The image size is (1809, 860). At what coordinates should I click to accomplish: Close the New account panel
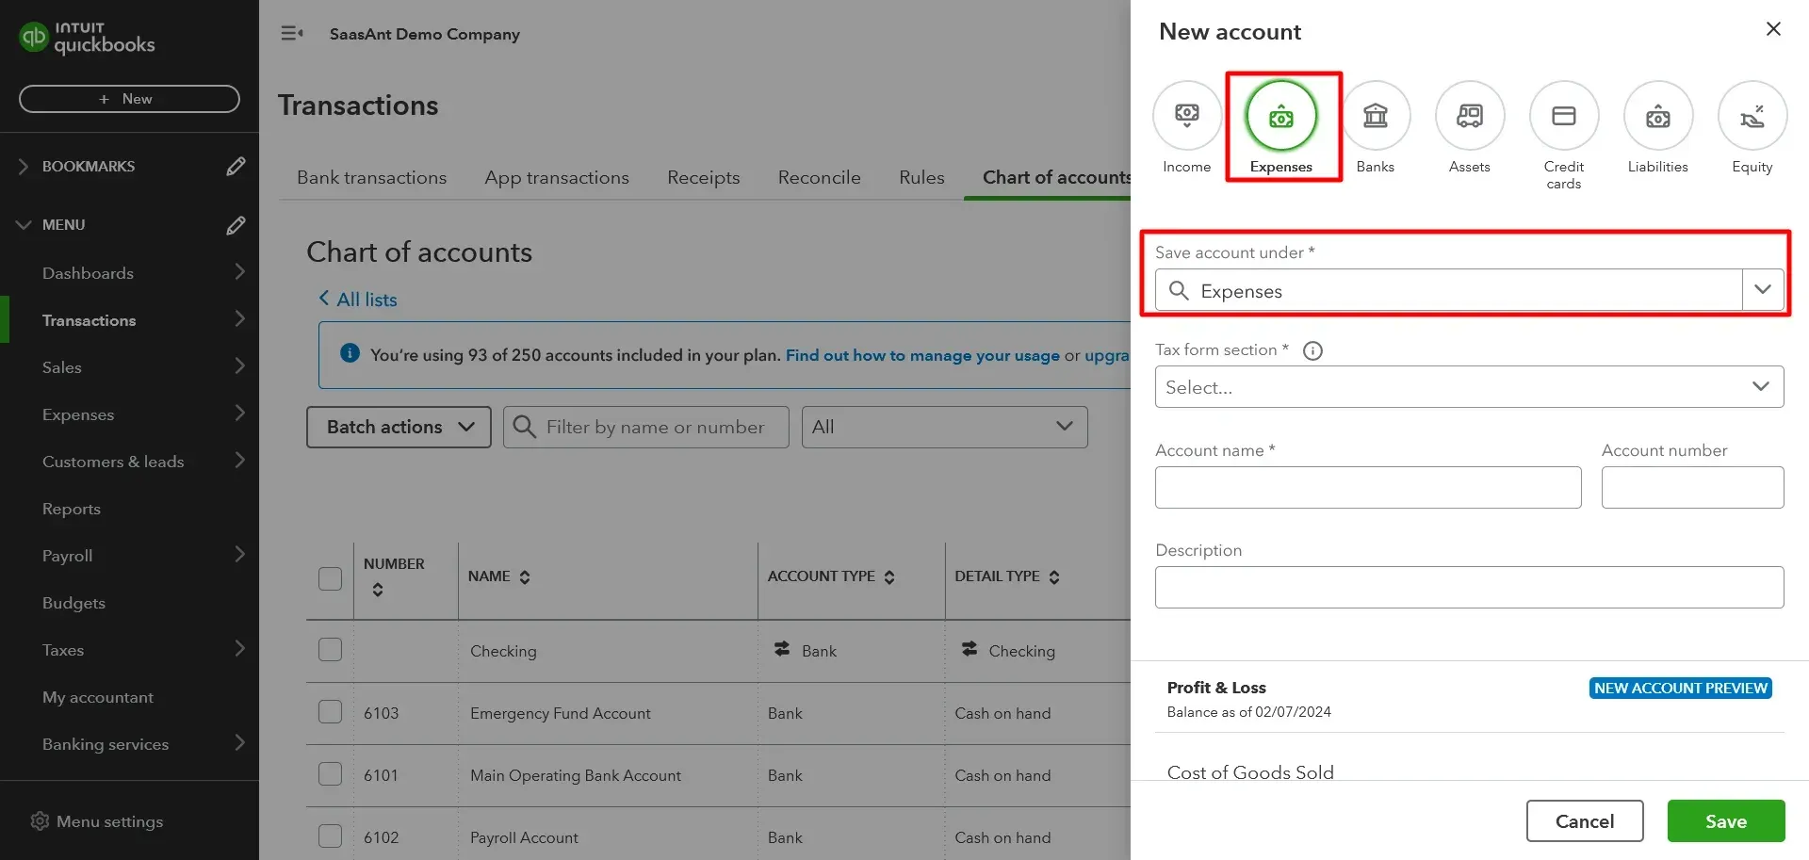pos(1773,29)
